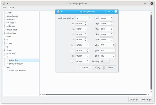156x105 pixels.
Task: Minimize the Pyctools graph editor window
Action: click(145, 3)
